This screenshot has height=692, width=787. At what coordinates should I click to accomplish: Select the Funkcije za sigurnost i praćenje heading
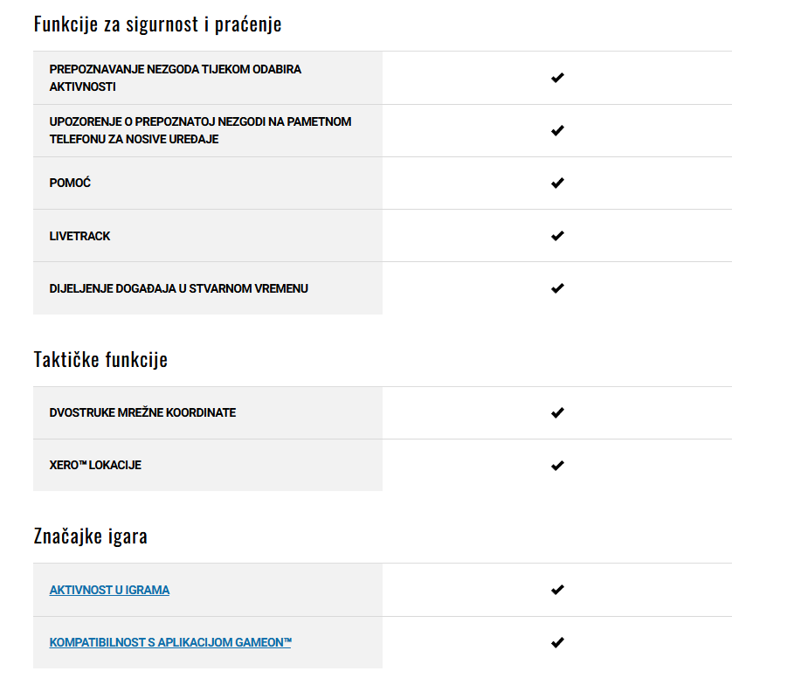pyautogui.click(x=157, y=24)
